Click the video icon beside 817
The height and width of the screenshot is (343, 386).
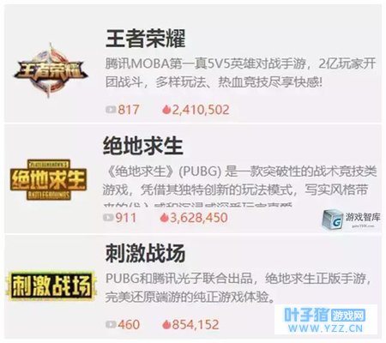point(111,110)
